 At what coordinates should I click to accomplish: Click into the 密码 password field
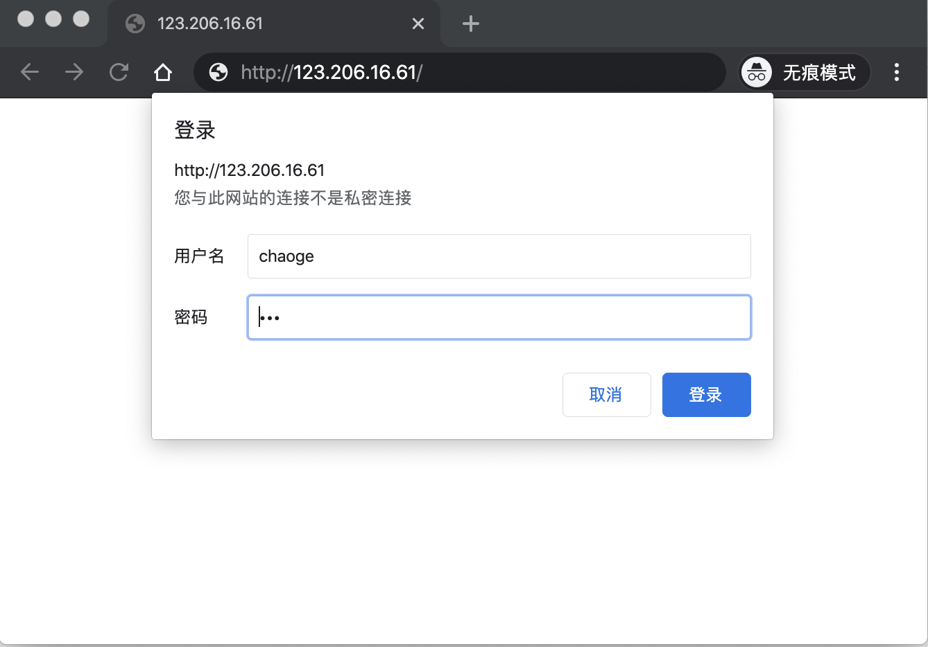tap(499, 317)
